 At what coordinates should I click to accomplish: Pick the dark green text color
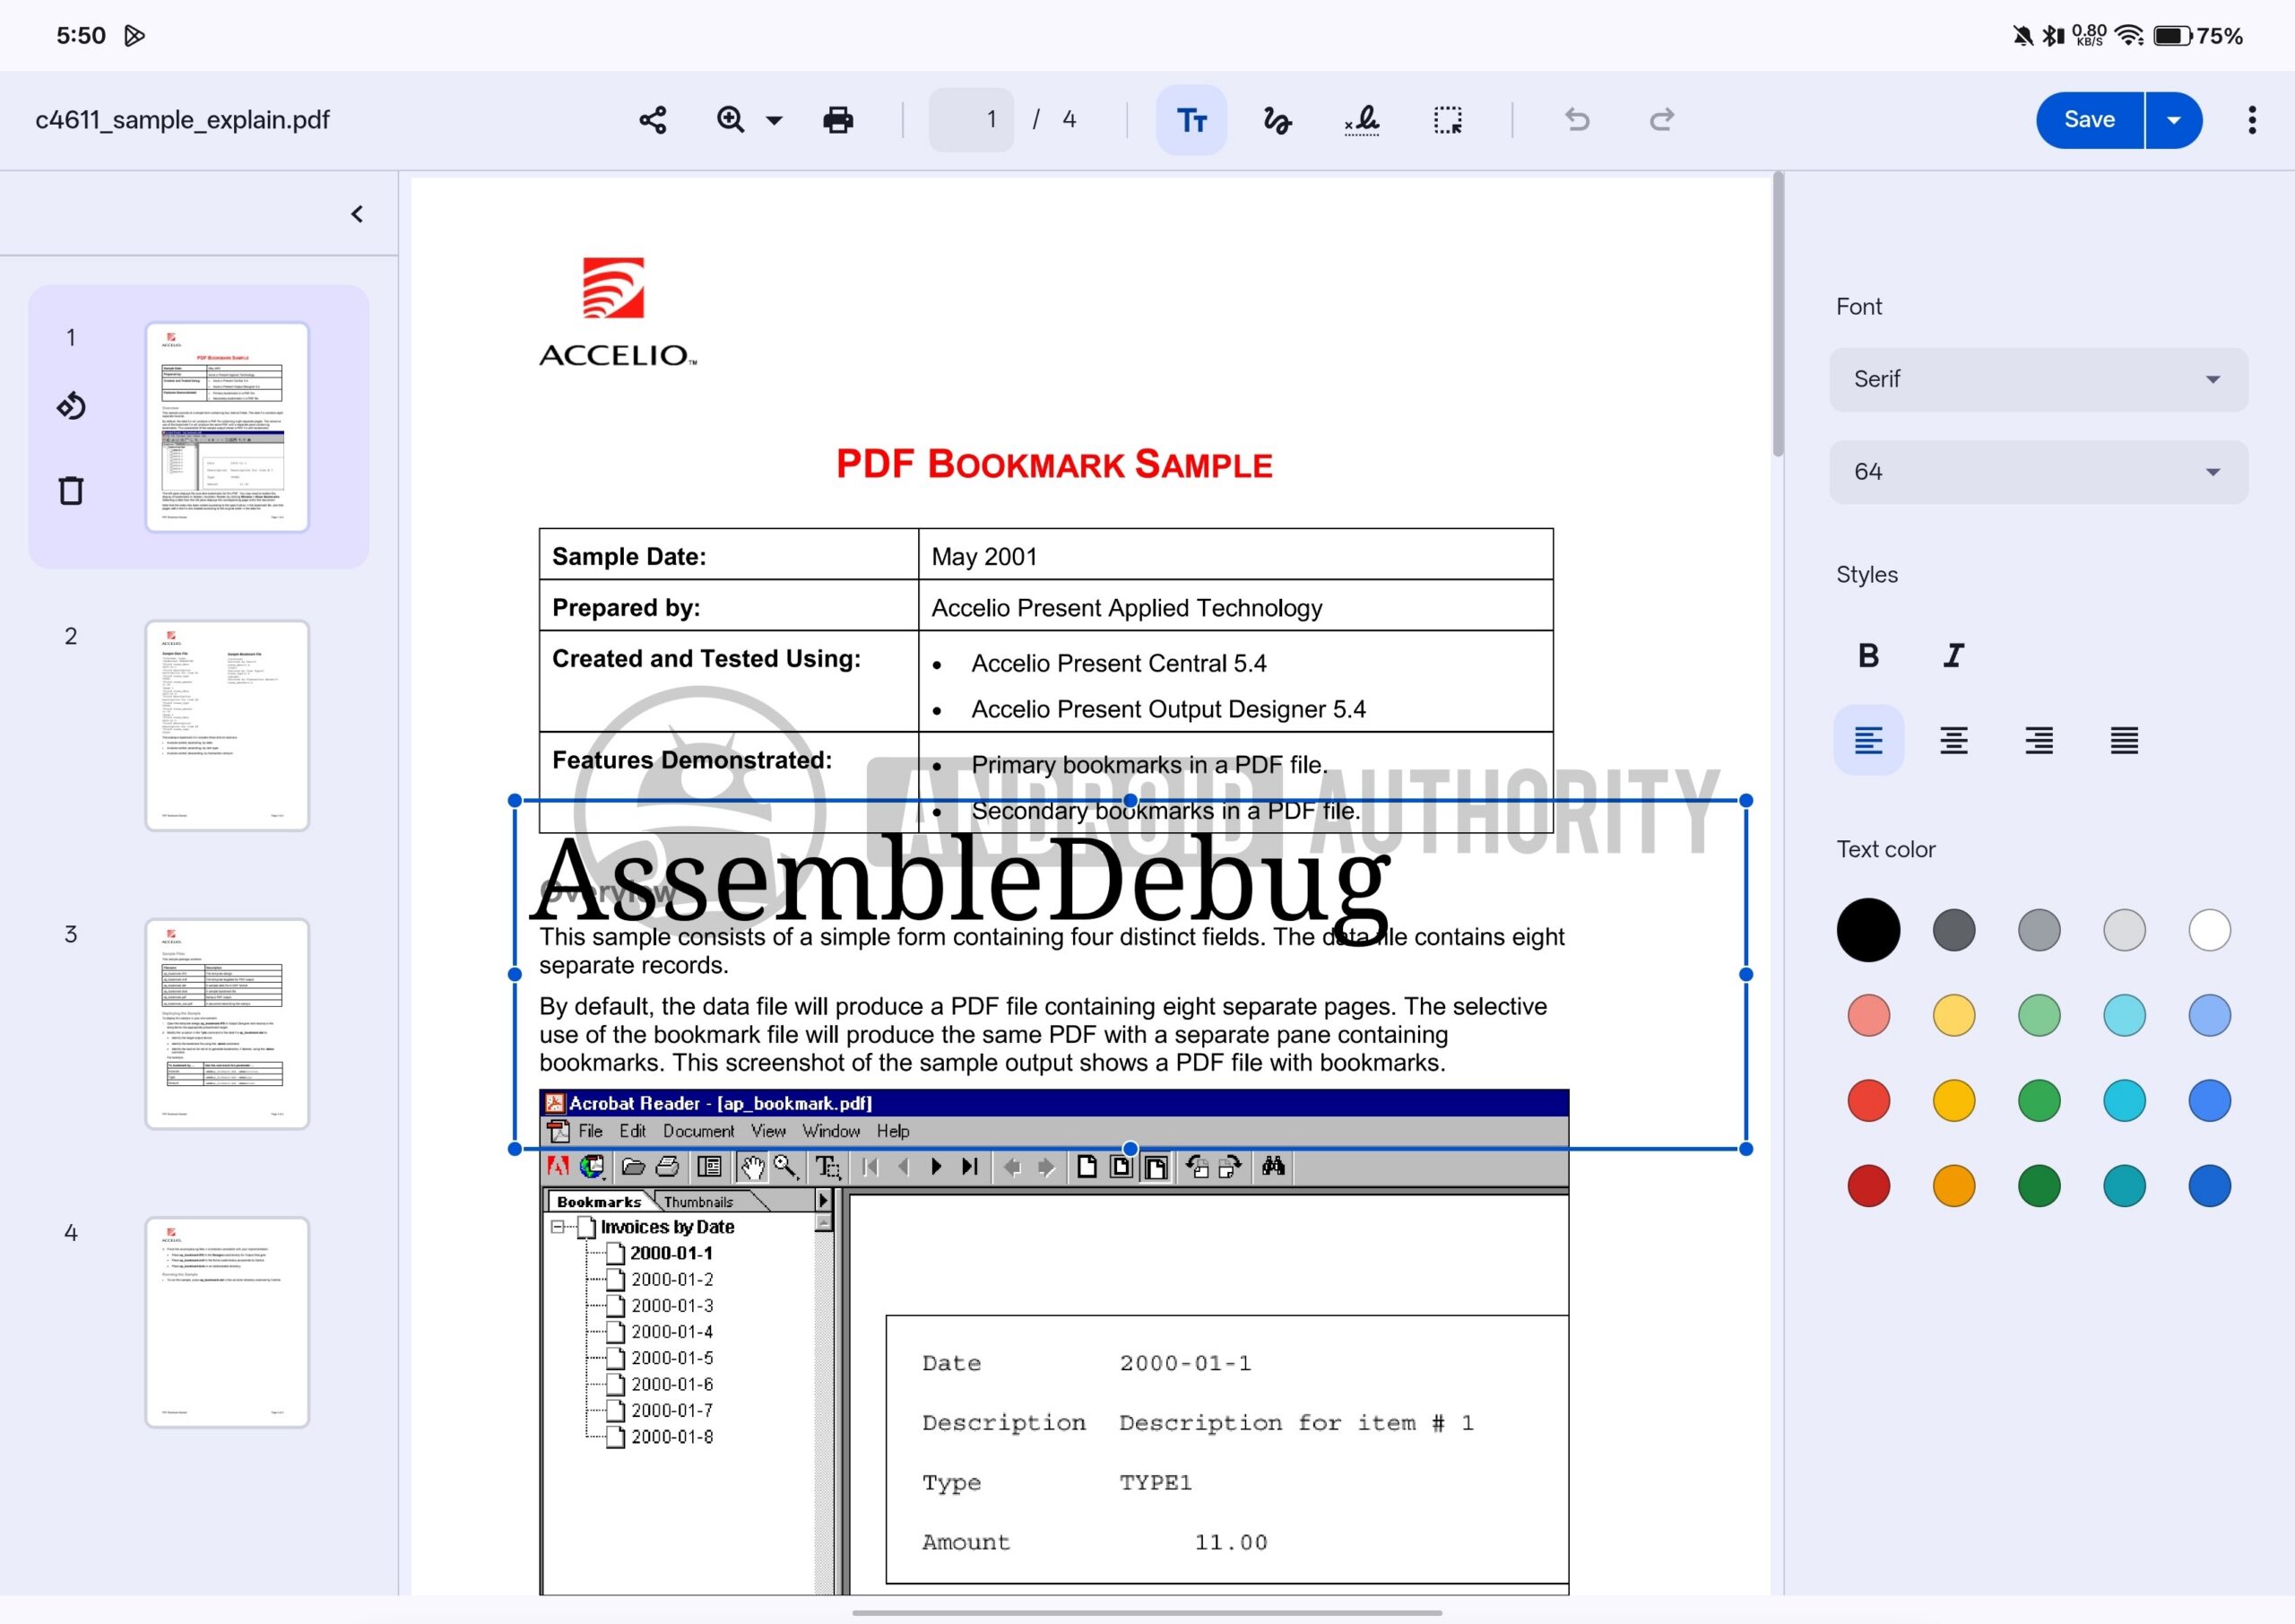[x=2040, y=1186]
